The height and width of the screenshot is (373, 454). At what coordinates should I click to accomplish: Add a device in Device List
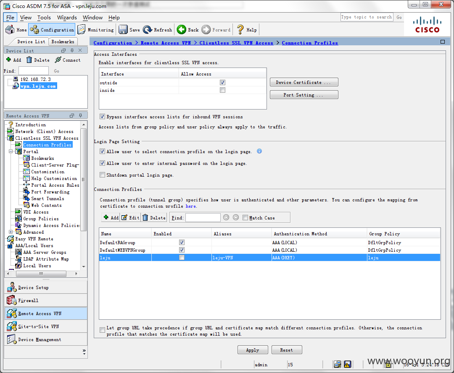[x=13, y=60]
